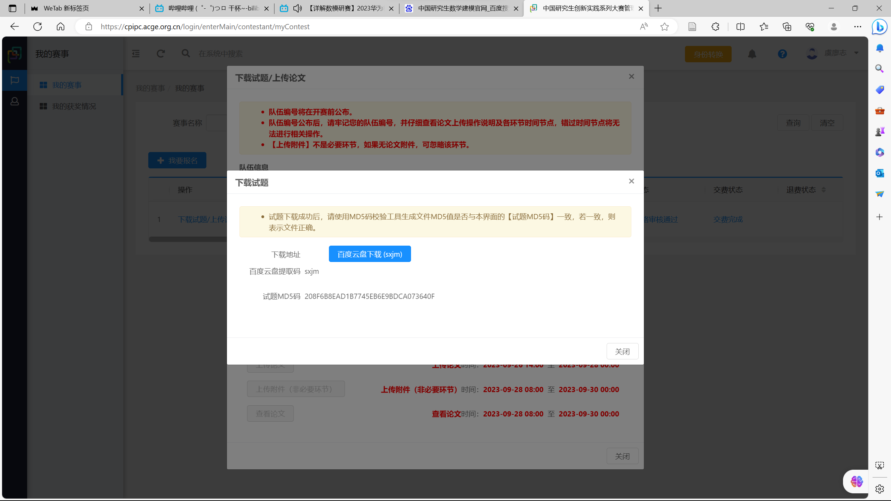Viewport: 891px width, 501px height.
Task: Toggle the split screen icon
Action: (x=741, y=26)
